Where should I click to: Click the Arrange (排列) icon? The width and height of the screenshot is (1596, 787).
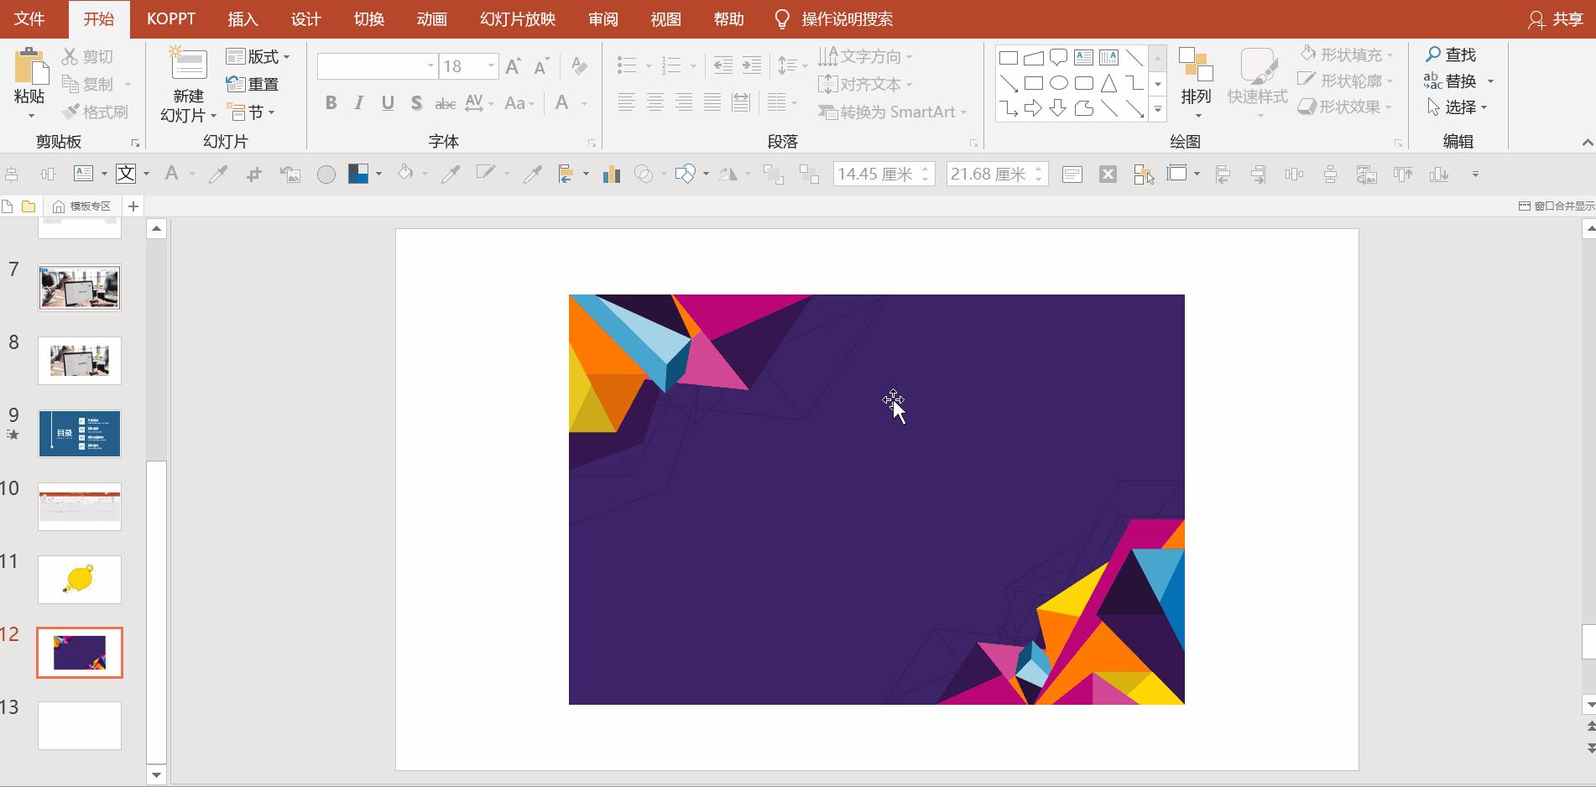1195,67
